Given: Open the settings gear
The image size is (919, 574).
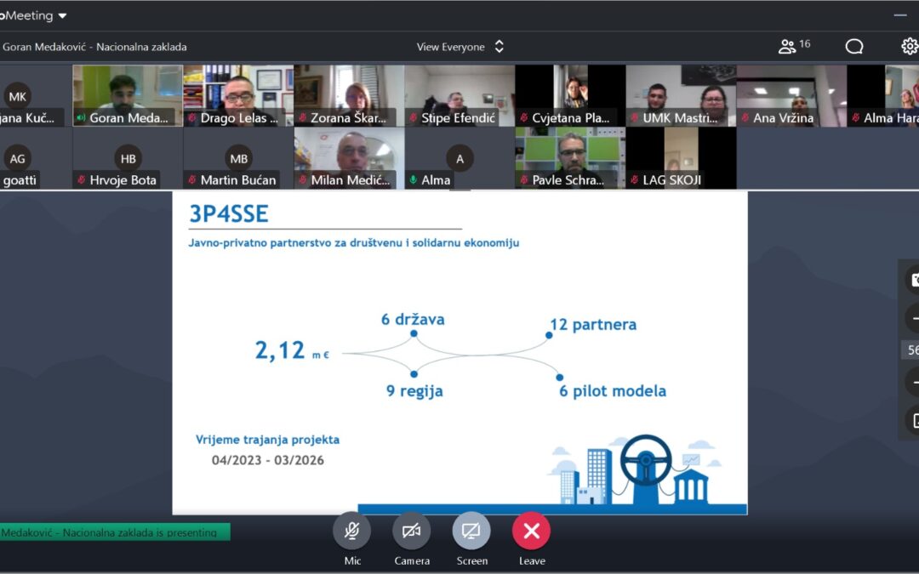Looking at the screenshot, I should (x=909, y=47).
